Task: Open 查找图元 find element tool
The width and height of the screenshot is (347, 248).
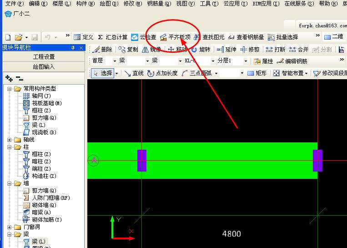Action: 209,37
